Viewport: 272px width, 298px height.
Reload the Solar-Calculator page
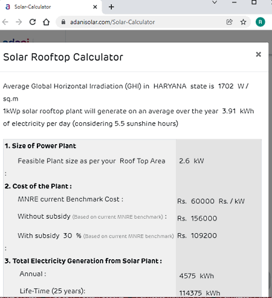click(x=33, y=22)
